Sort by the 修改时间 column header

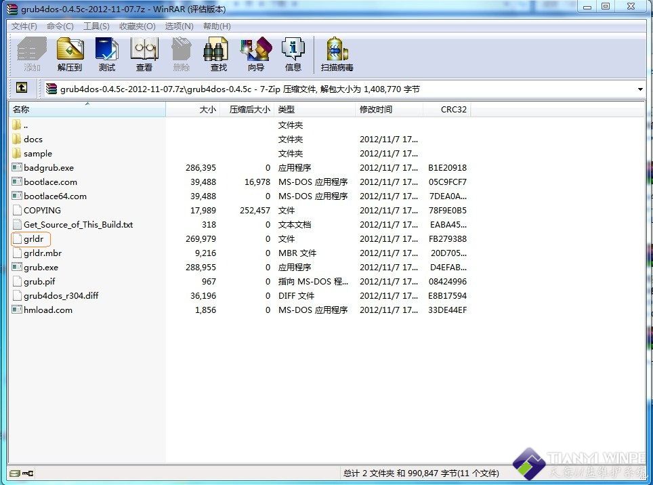click(389, 110)
